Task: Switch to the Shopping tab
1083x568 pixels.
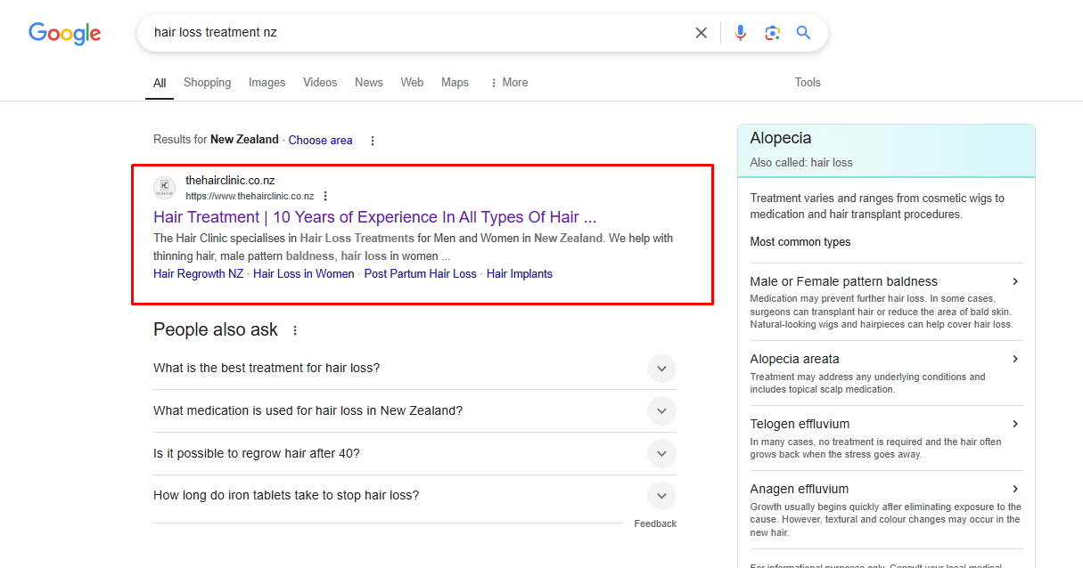Action: tap(207, 83)
